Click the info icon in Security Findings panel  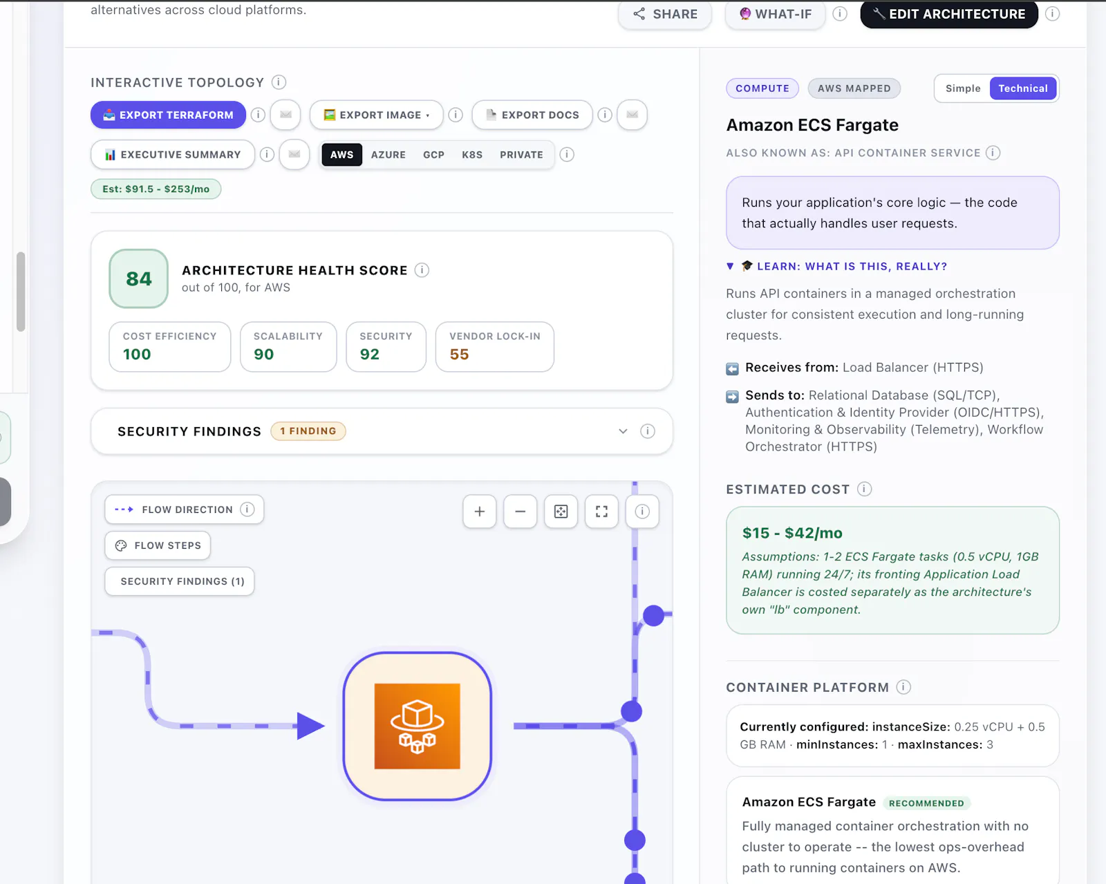(x=648, y=431)
